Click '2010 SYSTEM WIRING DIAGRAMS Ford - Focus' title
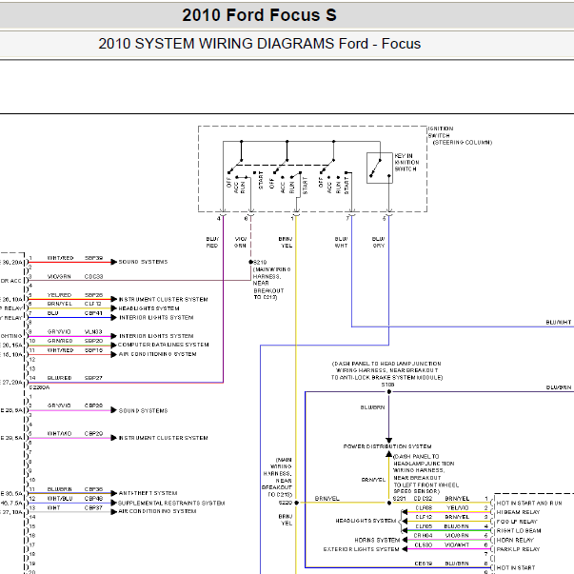 [x=259, y=44]
